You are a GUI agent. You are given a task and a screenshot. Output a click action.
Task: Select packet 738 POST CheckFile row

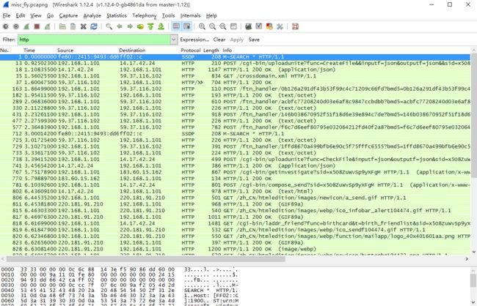coord(235,159)
